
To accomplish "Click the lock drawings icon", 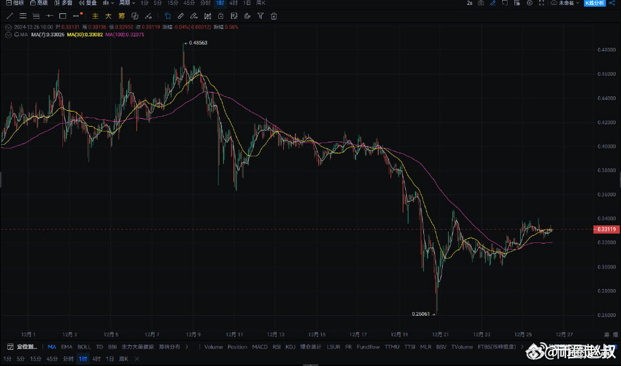I will 221,16.
